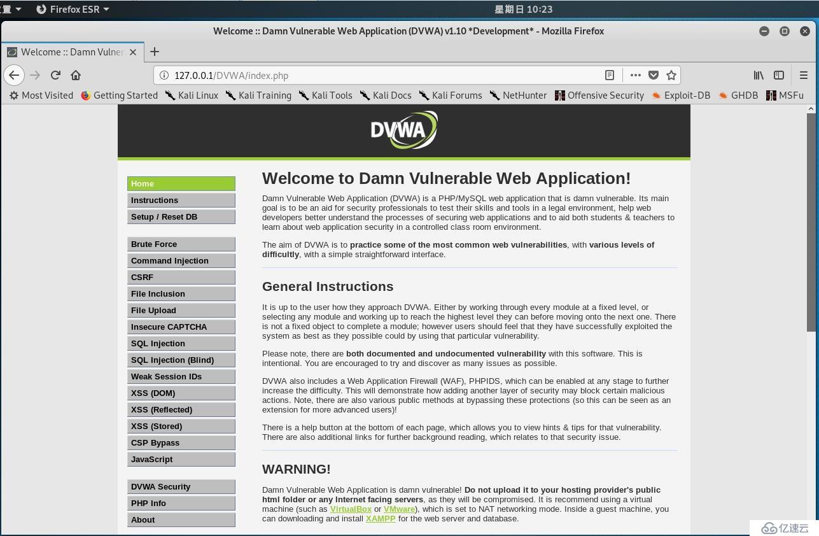Open SQL Injection (Blind) module
The image size is (819, 536).
click(181, 360)
